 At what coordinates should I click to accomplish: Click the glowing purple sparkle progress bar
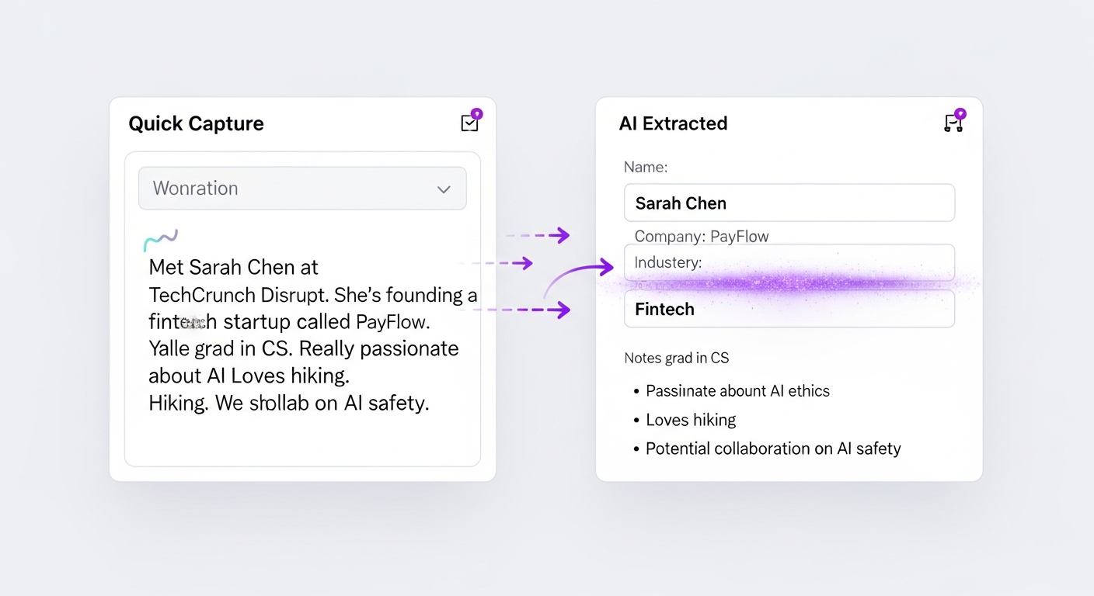click(789, 283)
